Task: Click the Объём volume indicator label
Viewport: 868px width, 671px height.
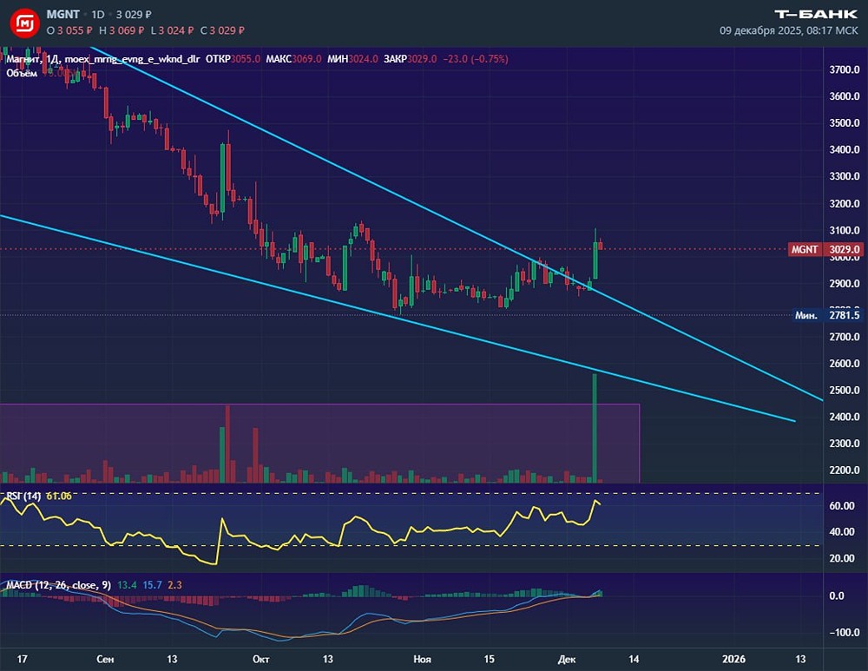Action: 22,73
